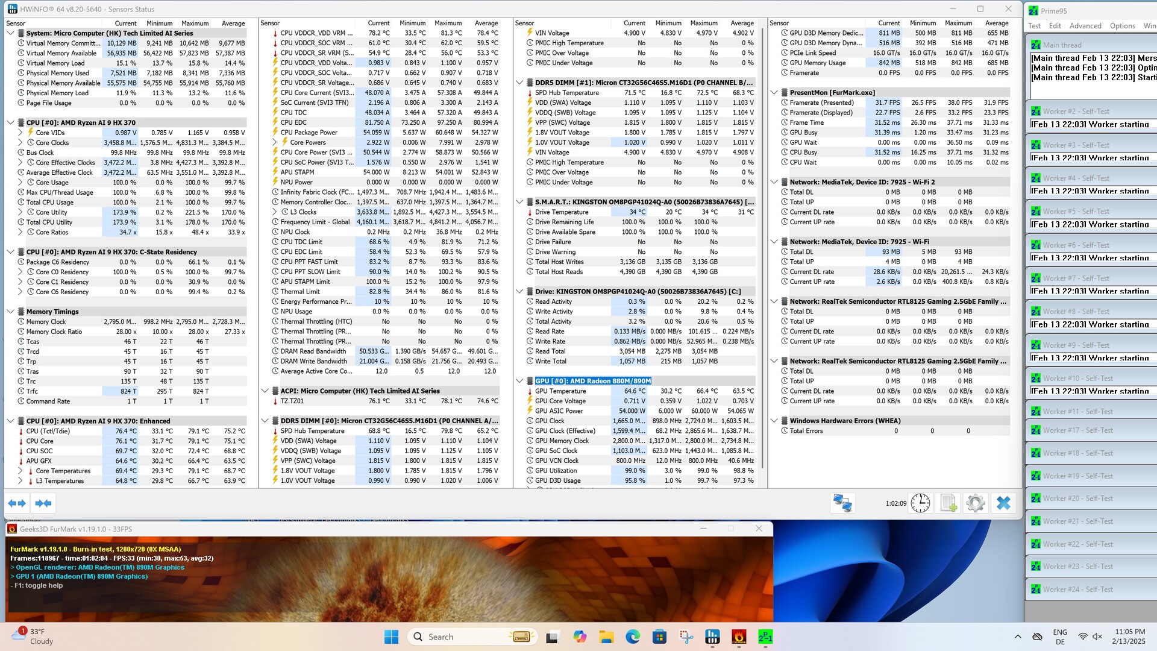Click the shrink columns arrows icon
The image size is (1157, 651).
(x=43, y=503)
